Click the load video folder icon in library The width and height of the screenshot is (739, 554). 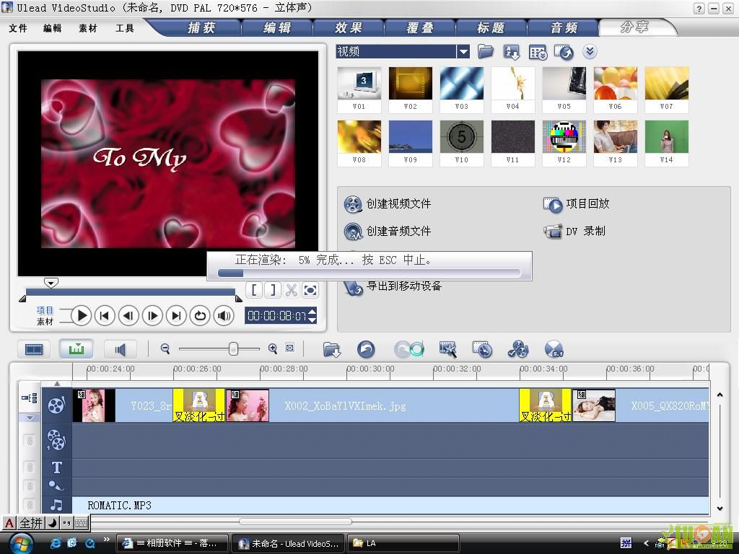point(486,51)
